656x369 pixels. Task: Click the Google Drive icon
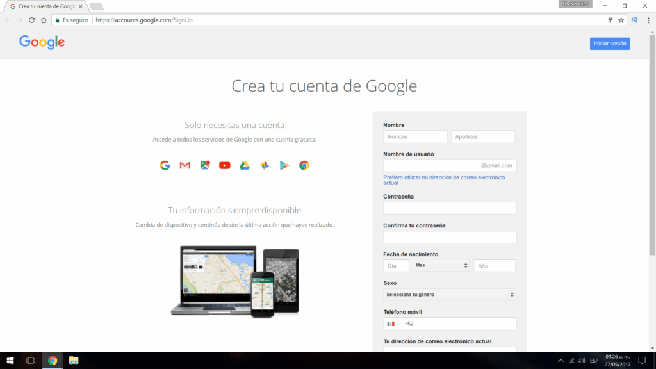click(x=244, y=165)
